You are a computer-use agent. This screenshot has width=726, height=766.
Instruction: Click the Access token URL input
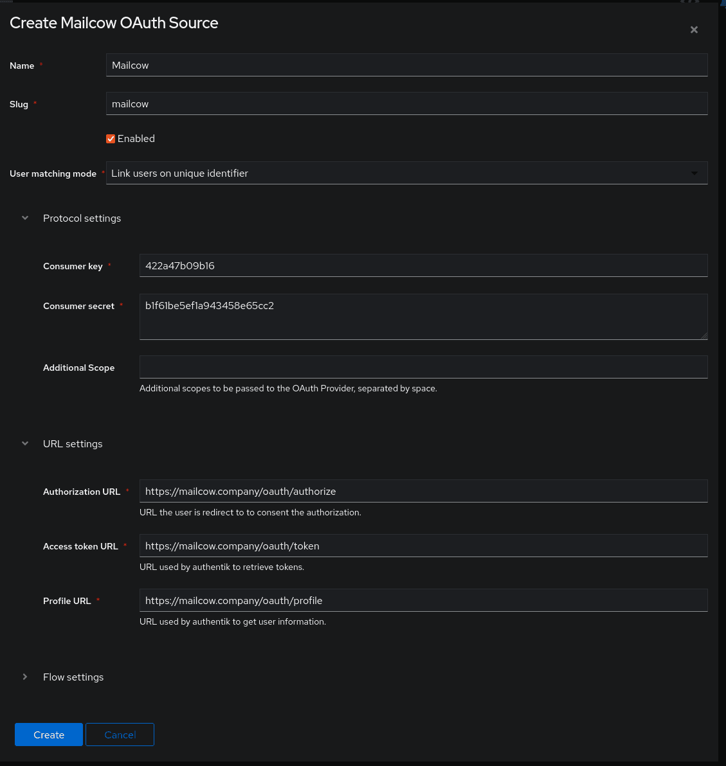coord(423,546)
